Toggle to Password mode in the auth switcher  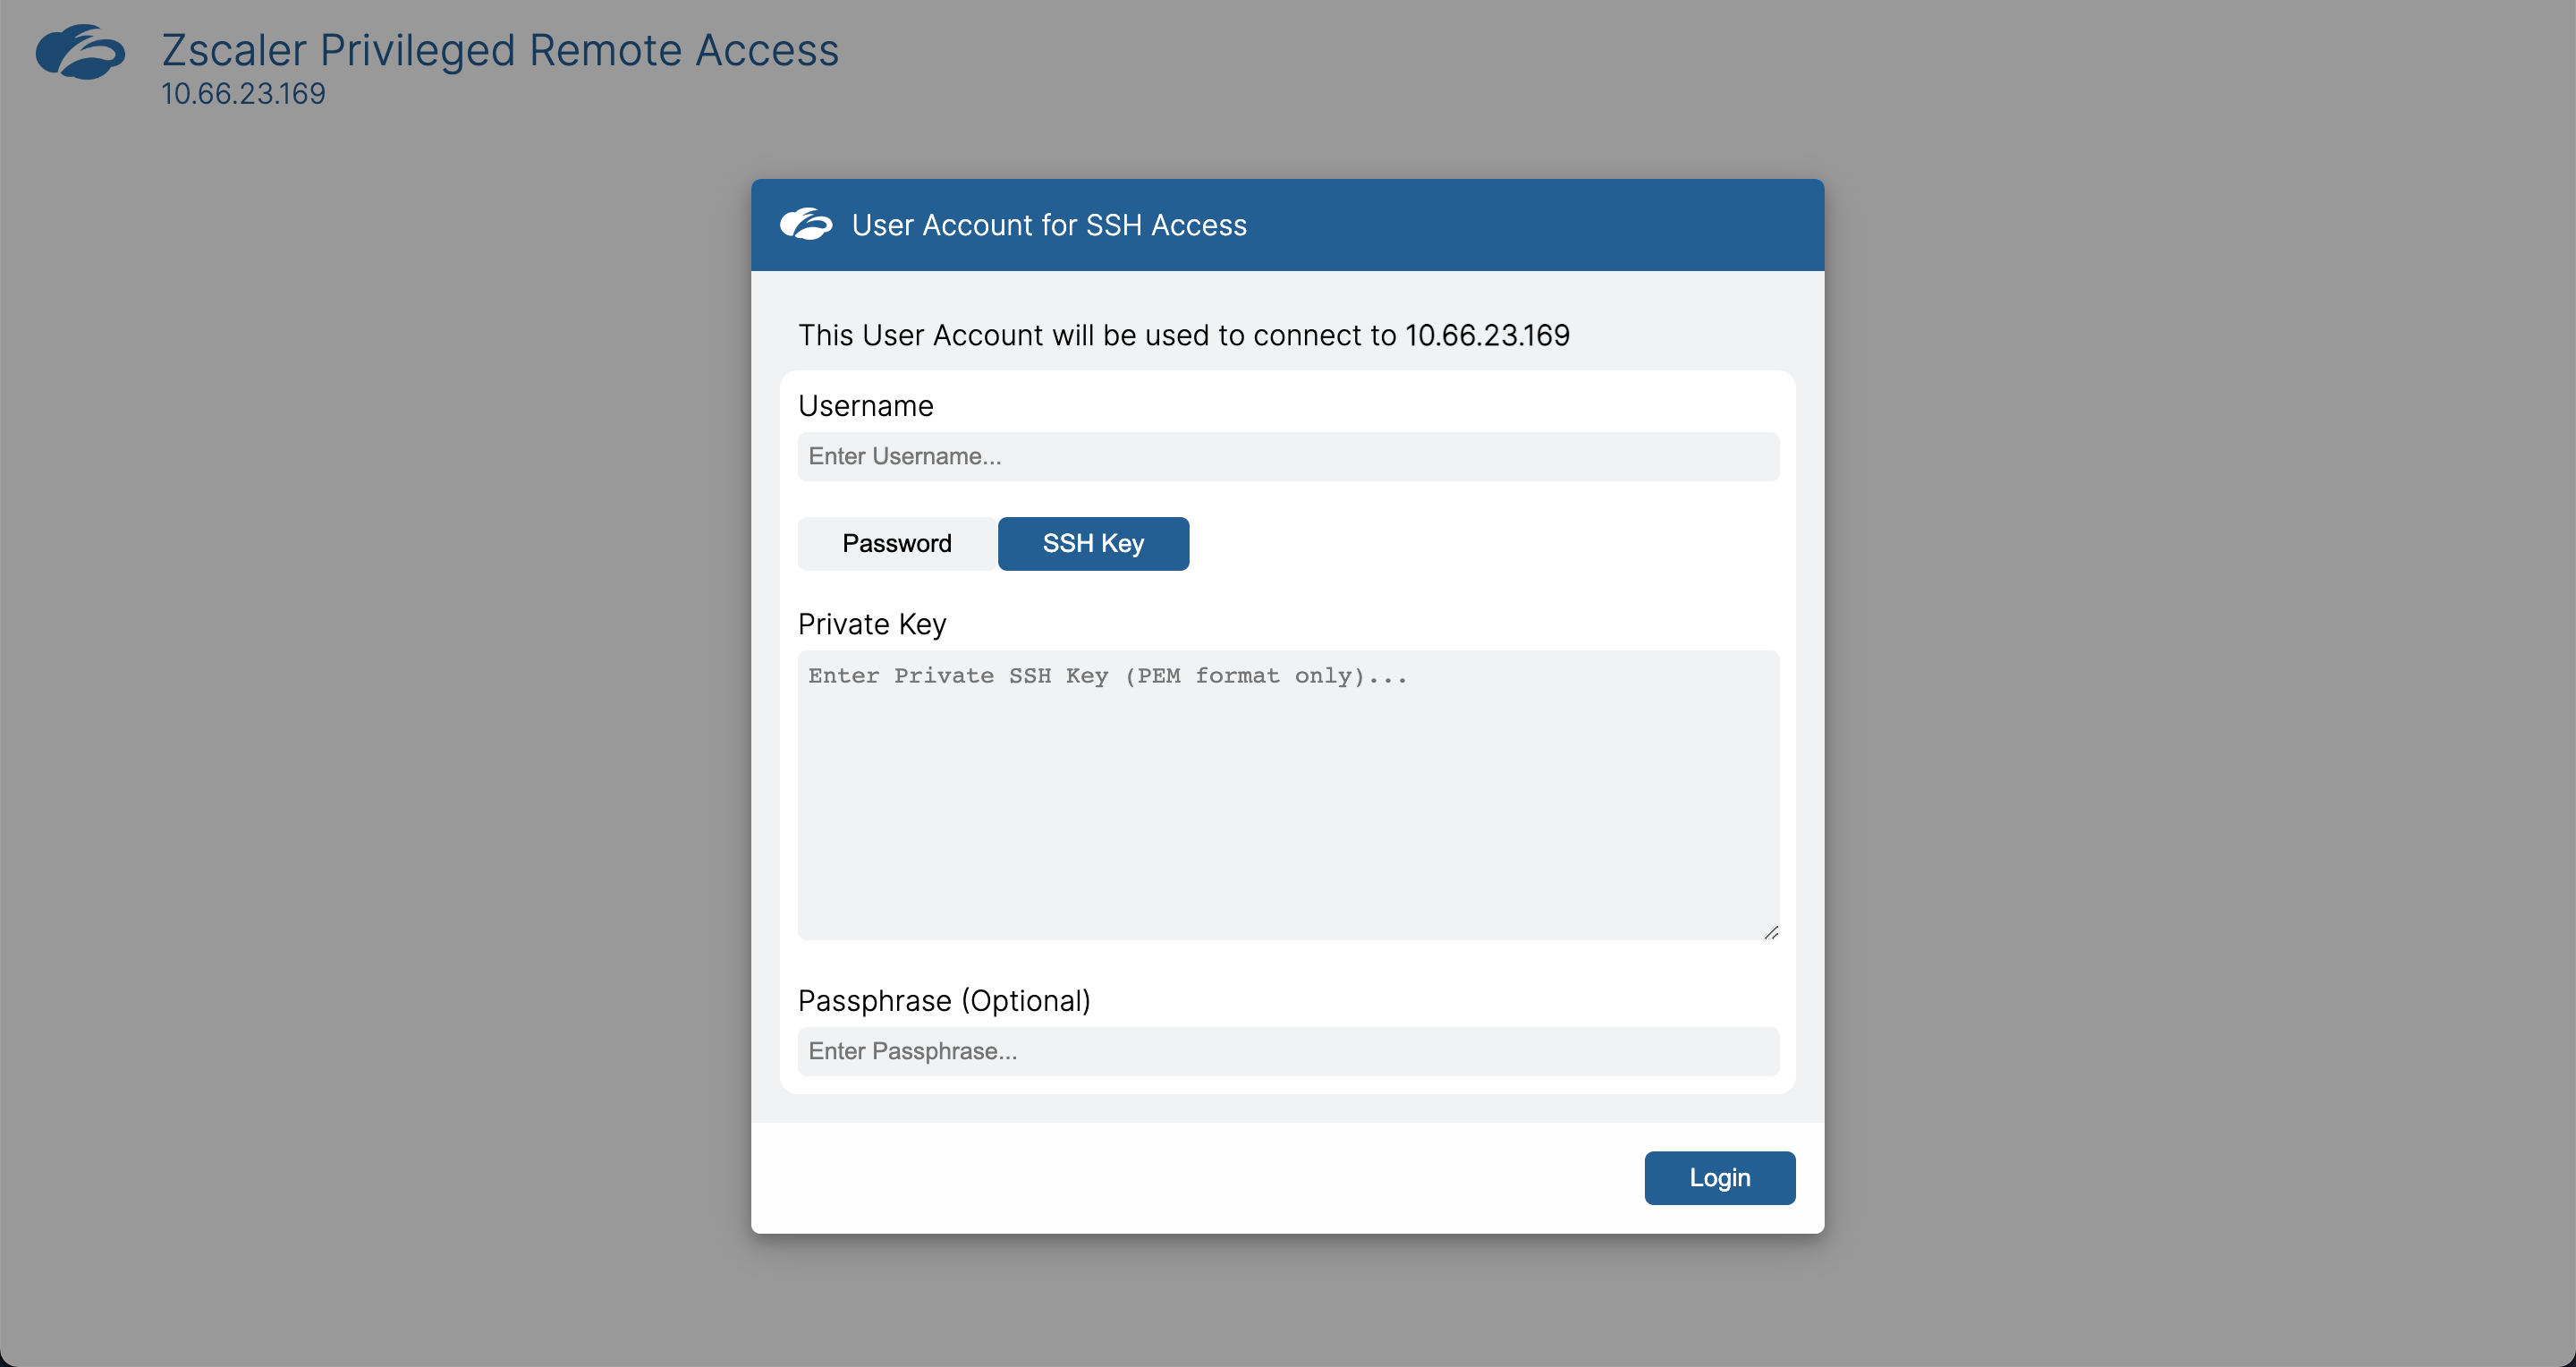[896, 543]
